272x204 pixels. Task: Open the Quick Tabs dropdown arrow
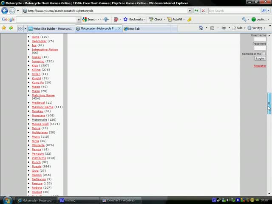click(25, 28)
